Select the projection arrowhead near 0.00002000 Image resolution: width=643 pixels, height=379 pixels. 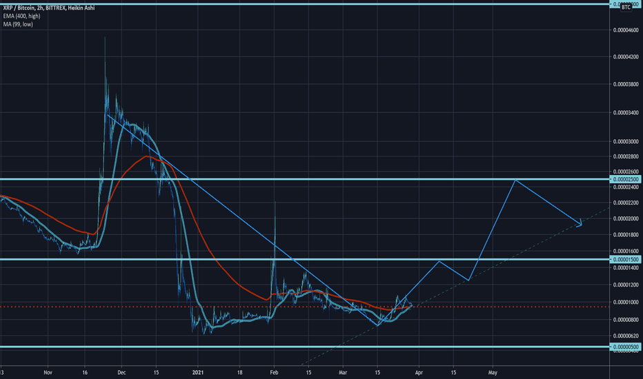(x=579, y=223)
